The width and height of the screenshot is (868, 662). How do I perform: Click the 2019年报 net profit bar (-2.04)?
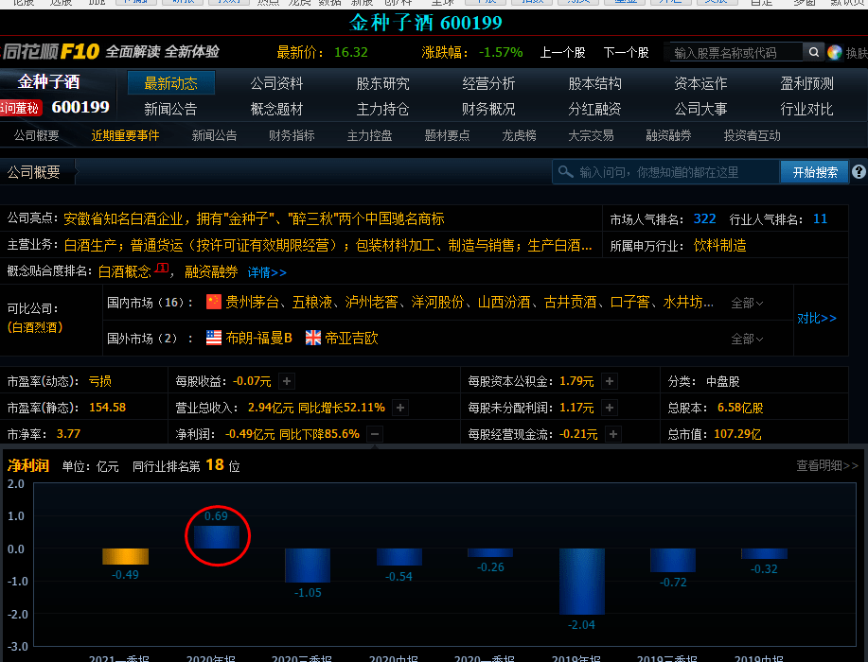tap(581, 581)
